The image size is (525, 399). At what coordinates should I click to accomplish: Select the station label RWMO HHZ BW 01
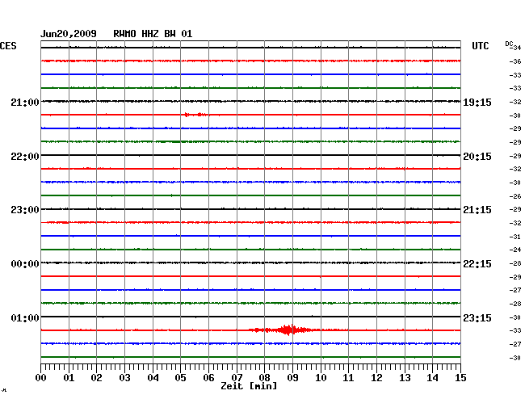coord(153,34)
